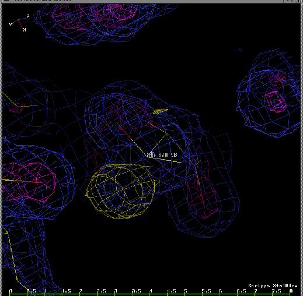Click the 5.5 mark on the green scale ruler
The image size is (303, 296).
[x=207, y=291]
